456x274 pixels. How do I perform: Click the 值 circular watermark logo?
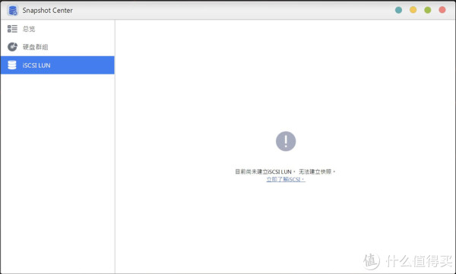[372, 260]
